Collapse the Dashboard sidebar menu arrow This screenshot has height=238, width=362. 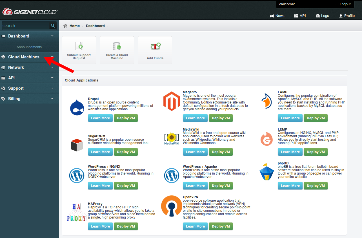(x=52, y=36)
